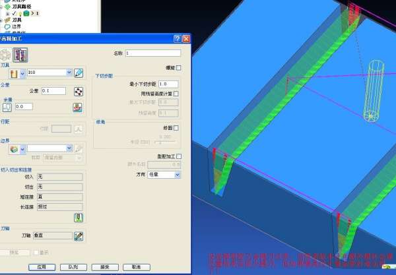Click the 余量 thickness mode icon on left

(x=8, y=107)
